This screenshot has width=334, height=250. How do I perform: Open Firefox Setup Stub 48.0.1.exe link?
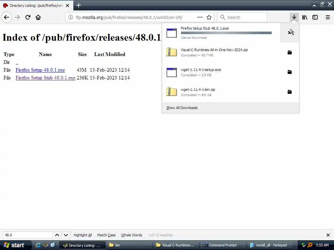tap(45, 78)
